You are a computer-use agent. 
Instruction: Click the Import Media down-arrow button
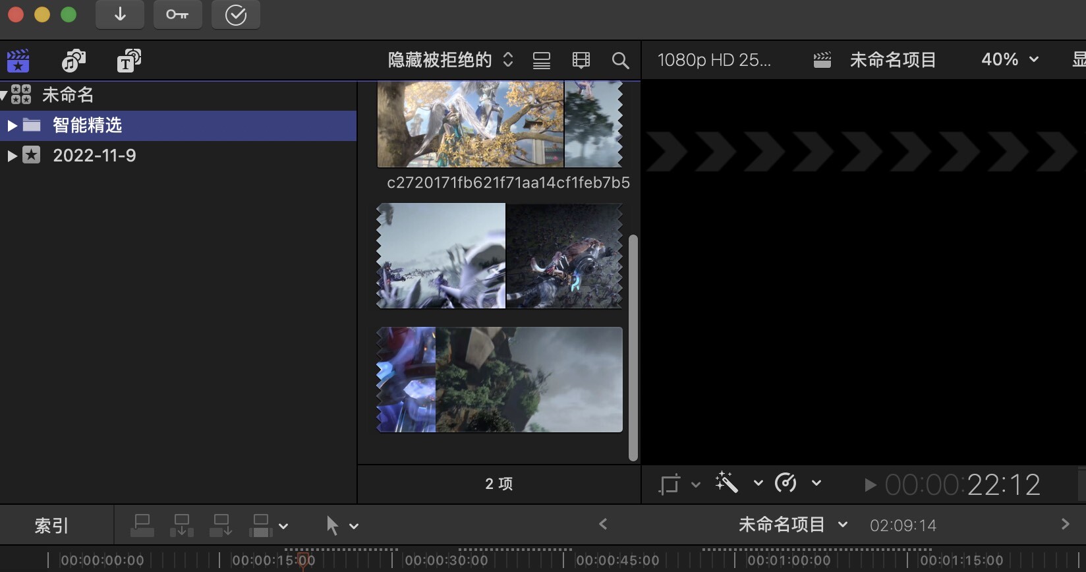(120, 14)
